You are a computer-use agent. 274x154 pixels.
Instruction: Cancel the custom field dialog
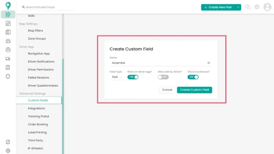pos(167,90)
